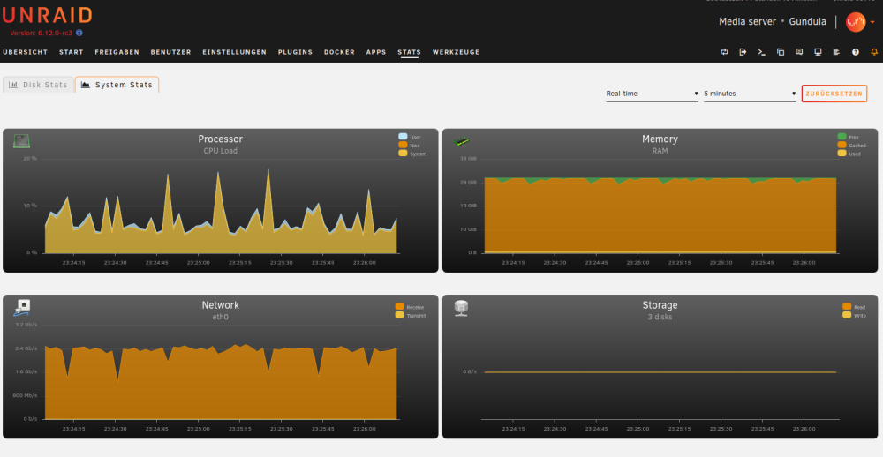Open the ÜBERSICHT menu
This screenshot has width=883, height=457.
[26, 52]
